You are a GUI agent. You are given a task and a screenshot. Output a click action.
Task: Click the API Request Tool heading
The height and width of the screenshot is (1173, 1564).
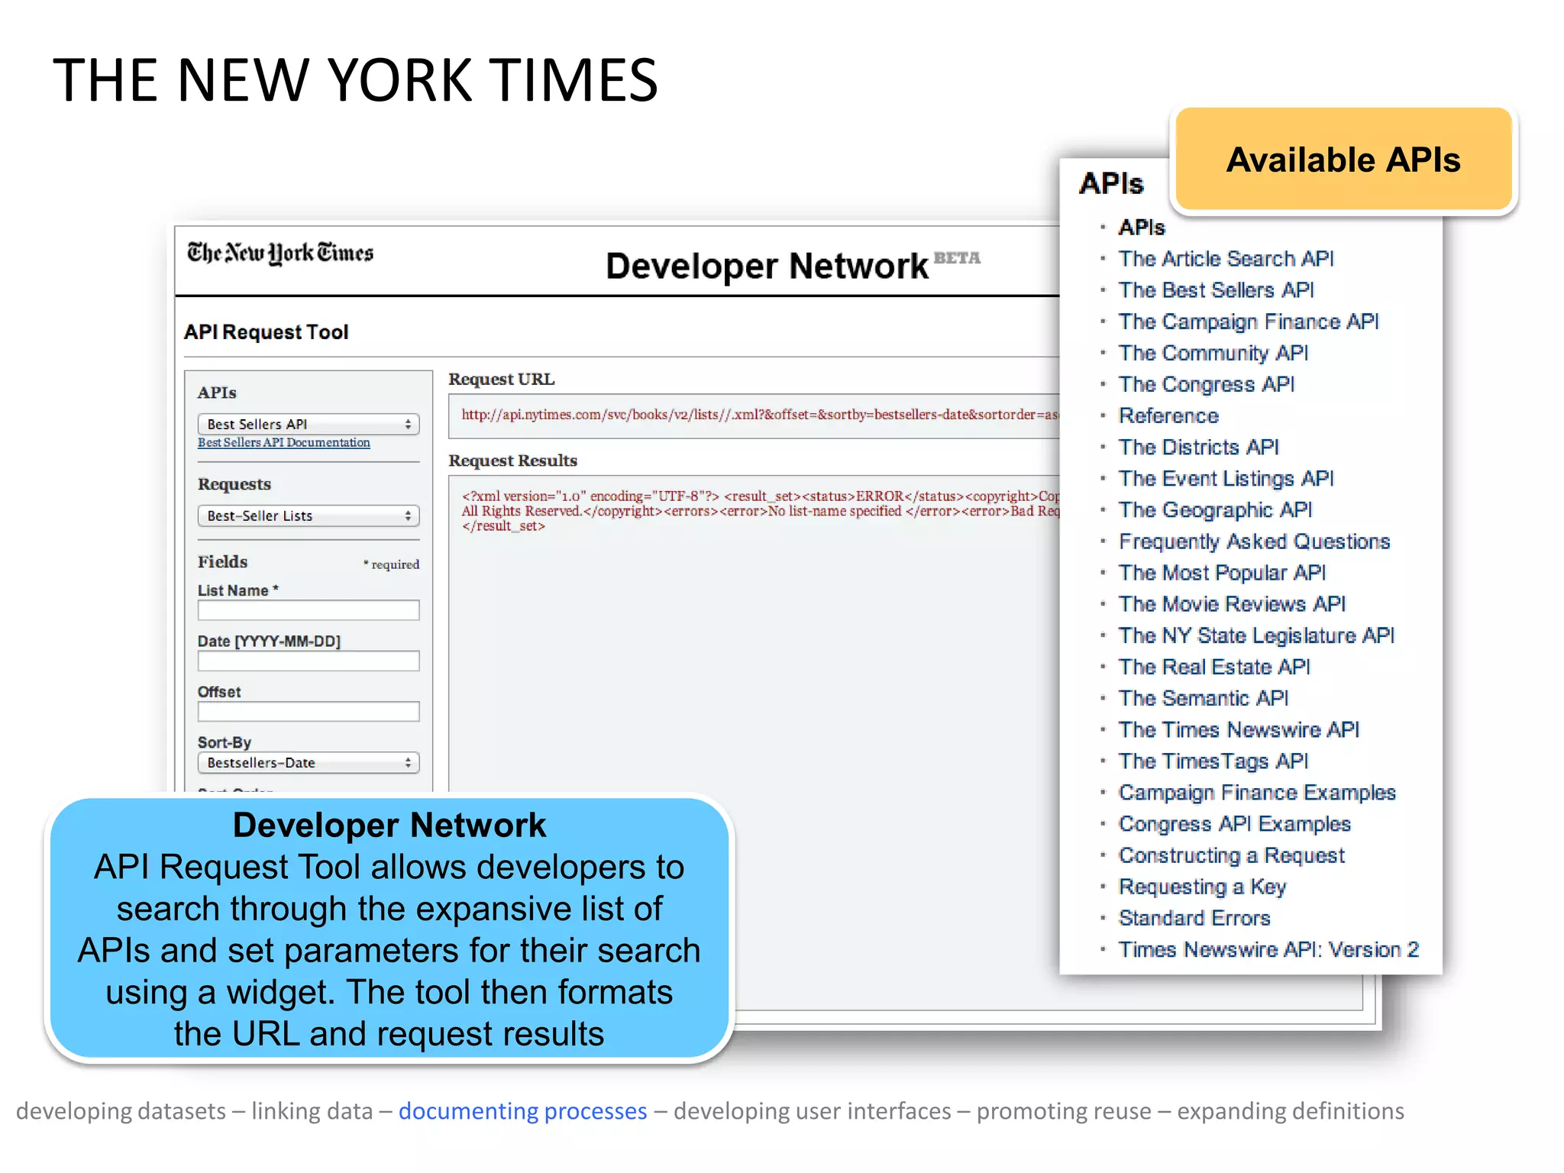pos(266,332)
